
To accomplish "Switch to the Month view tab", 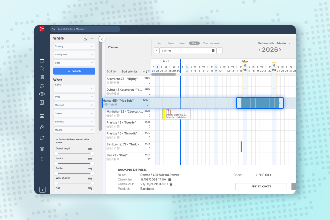I will (x=182, y=43).
